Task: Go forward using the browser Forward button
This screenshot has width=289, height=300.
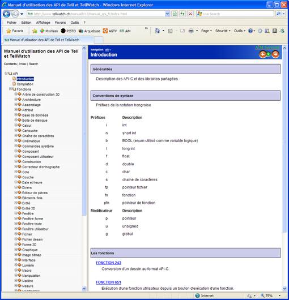Action: 15,14
